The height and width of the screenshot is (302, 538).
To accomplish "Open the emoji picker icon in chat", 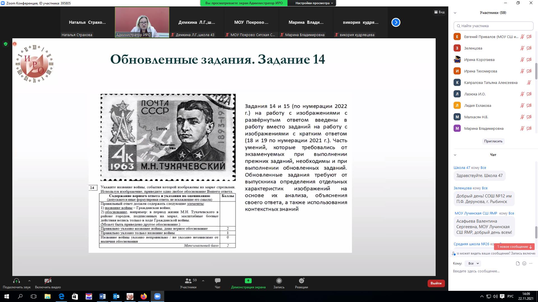I will [524, 263].
